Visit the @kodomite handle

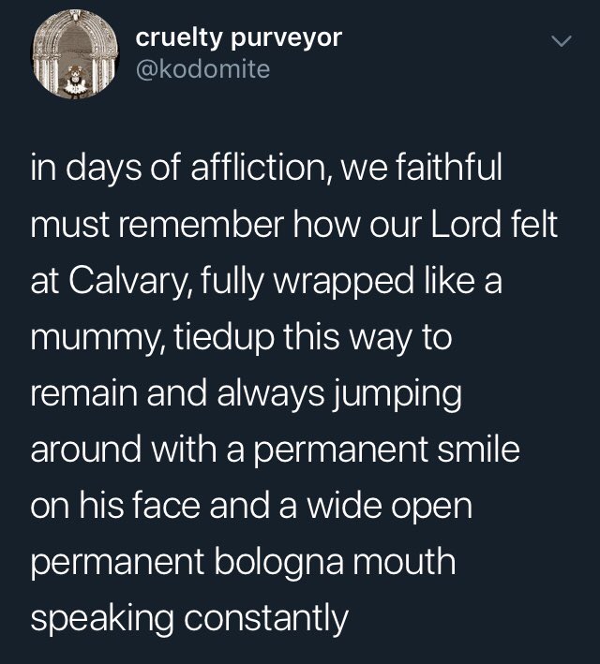click(x=202, y=69)
